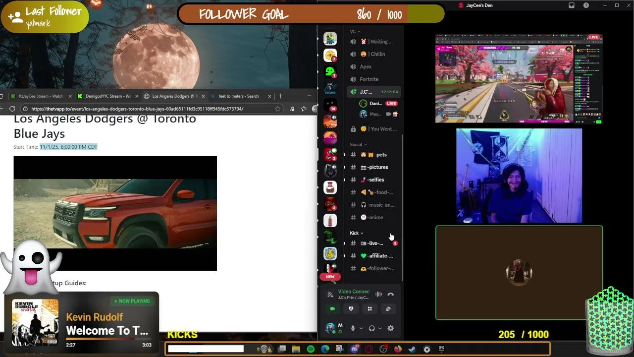The image size is (634, 357).
Task: Click the Discord user avatar
Action: [x=330, y=328]
